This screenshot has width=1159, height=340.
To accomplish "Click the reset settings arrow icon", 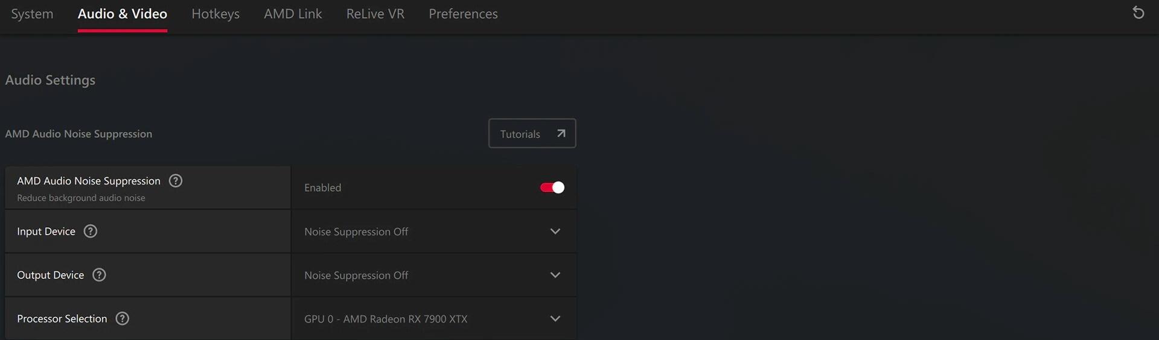I will click(1138, 13).
